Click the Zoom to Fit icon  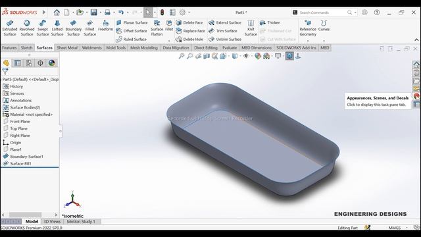point(182,56)
